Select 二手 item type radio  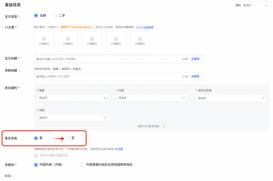(55, 16)
